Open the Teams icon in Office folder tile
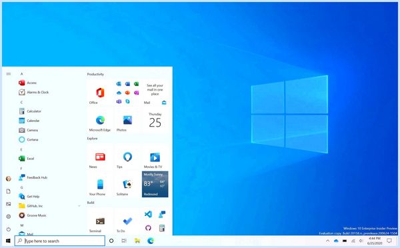Image resolution: width=400 pixels, height=248 pixels. pos(119,101)
